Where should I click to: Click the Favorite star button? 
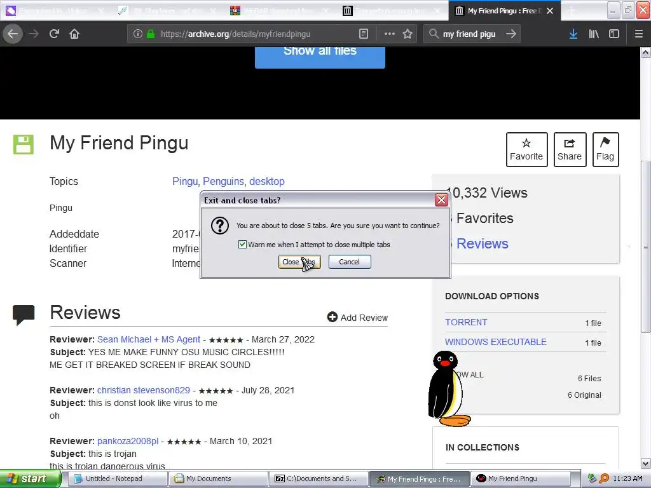tap(526, 149)
